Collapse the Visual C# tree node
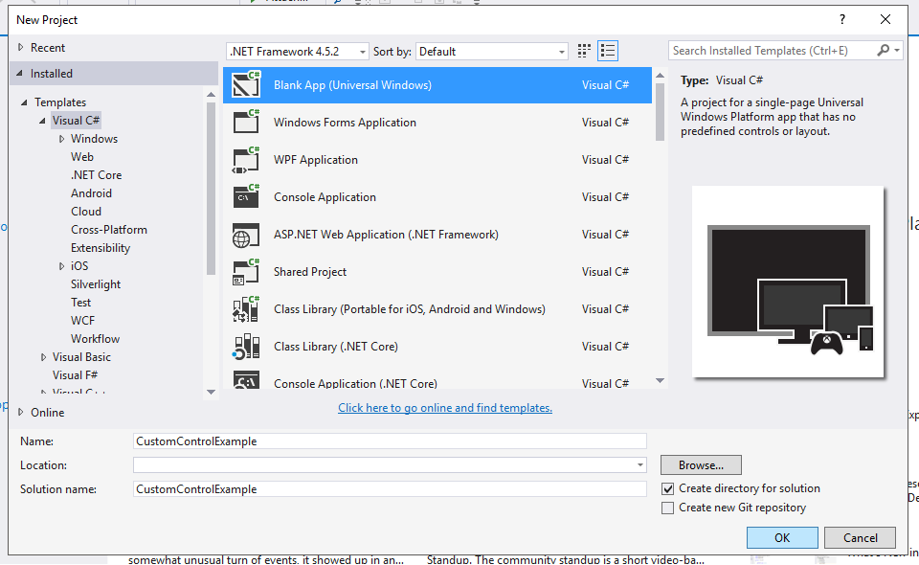Viewport: 919px width, 565px height. click(x=42, y=120)
